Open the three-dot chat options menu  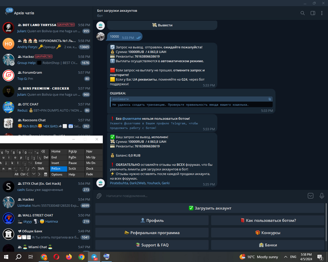[x=322, y=13]
